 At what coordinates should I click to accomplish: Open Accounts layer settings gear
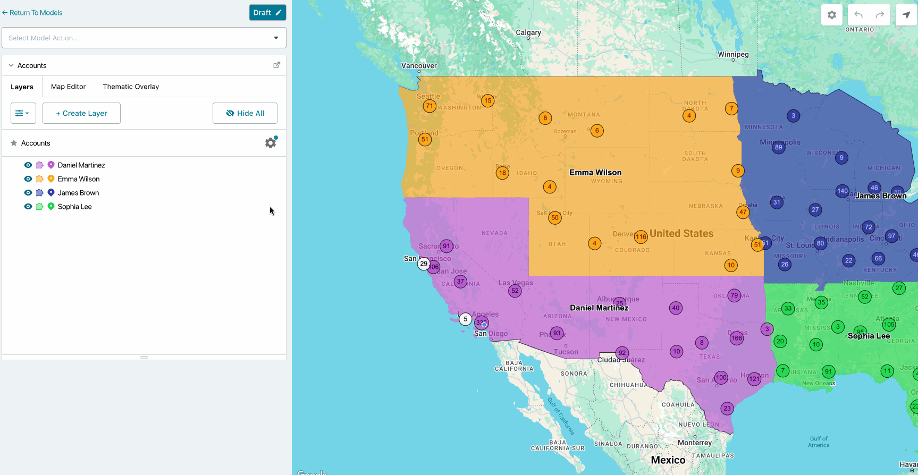[271, 143]
